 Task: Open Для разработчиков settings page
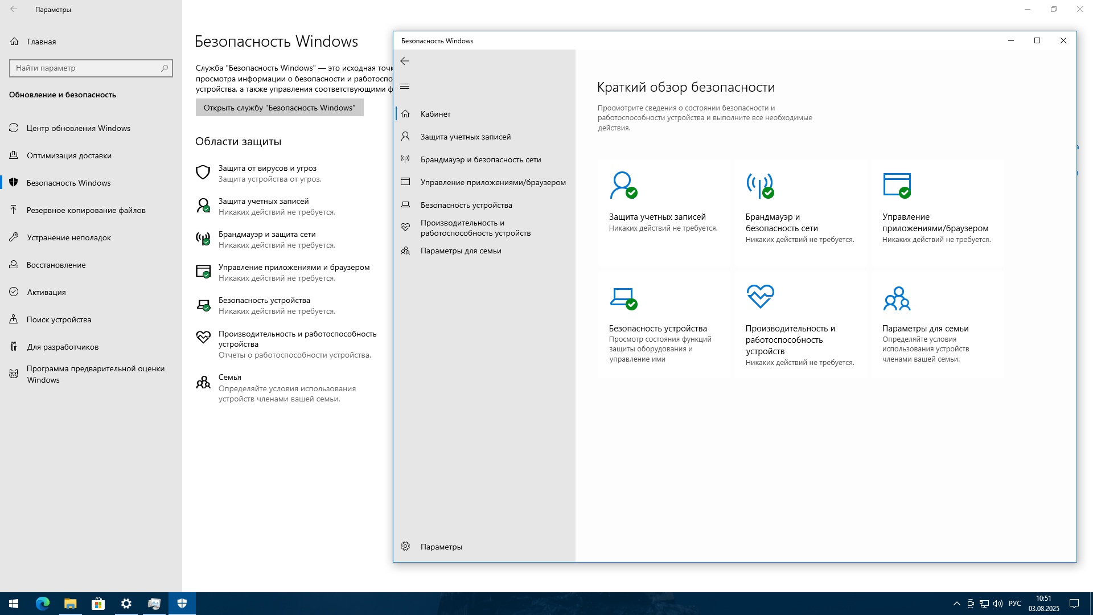click(x=91, y=347)
